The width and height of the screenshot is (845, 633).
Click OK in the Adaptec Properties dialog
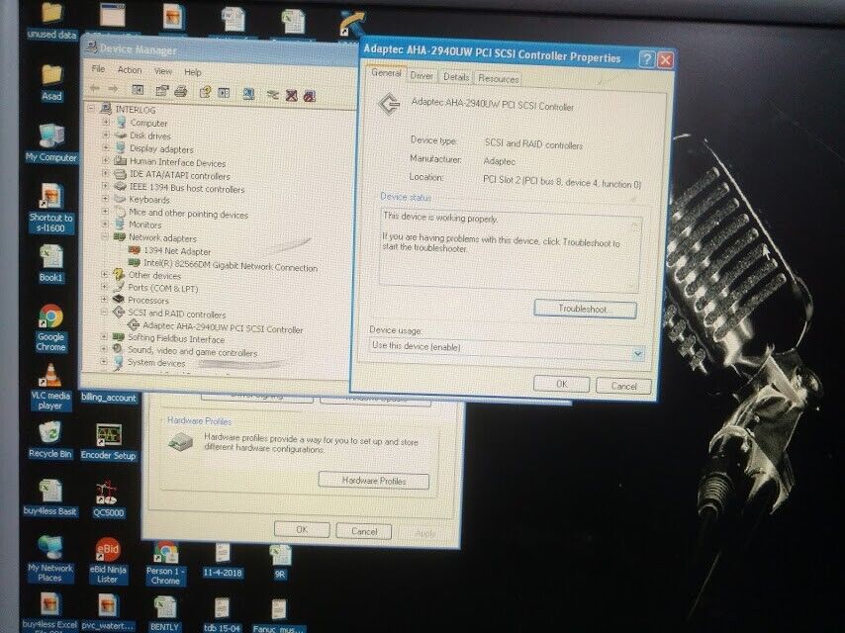562,384
